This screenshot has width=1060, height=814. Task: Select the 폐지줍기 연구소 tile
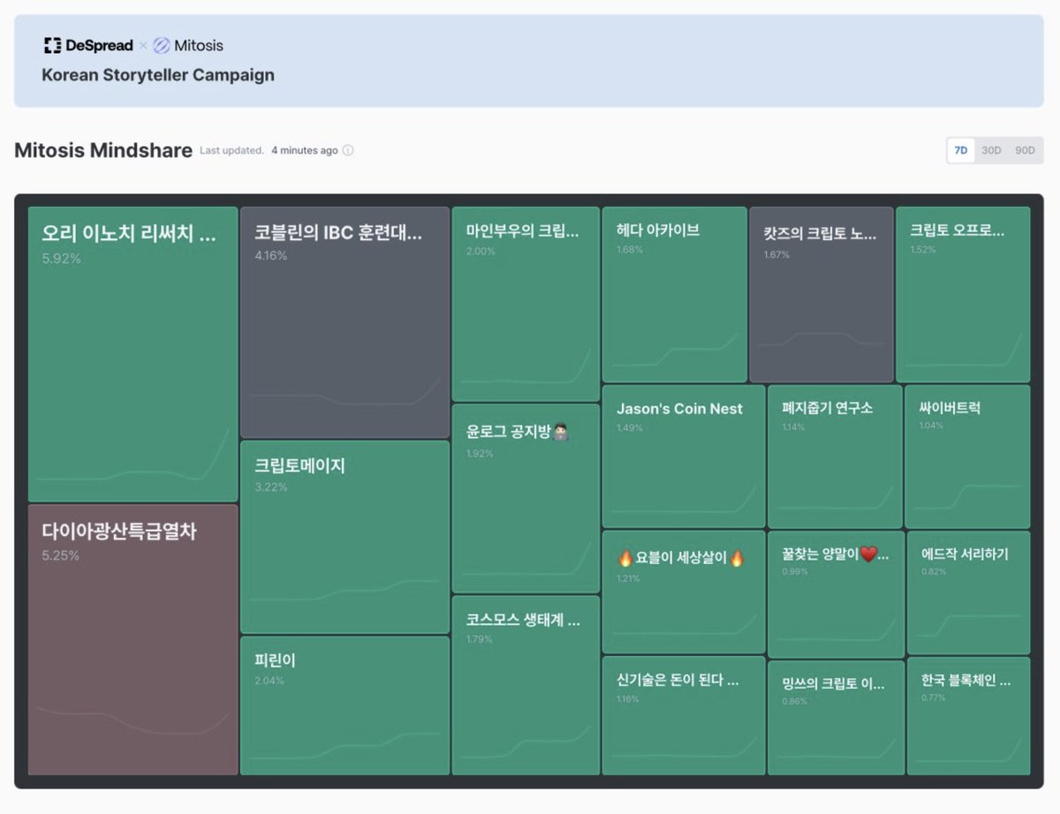point(836,456)
